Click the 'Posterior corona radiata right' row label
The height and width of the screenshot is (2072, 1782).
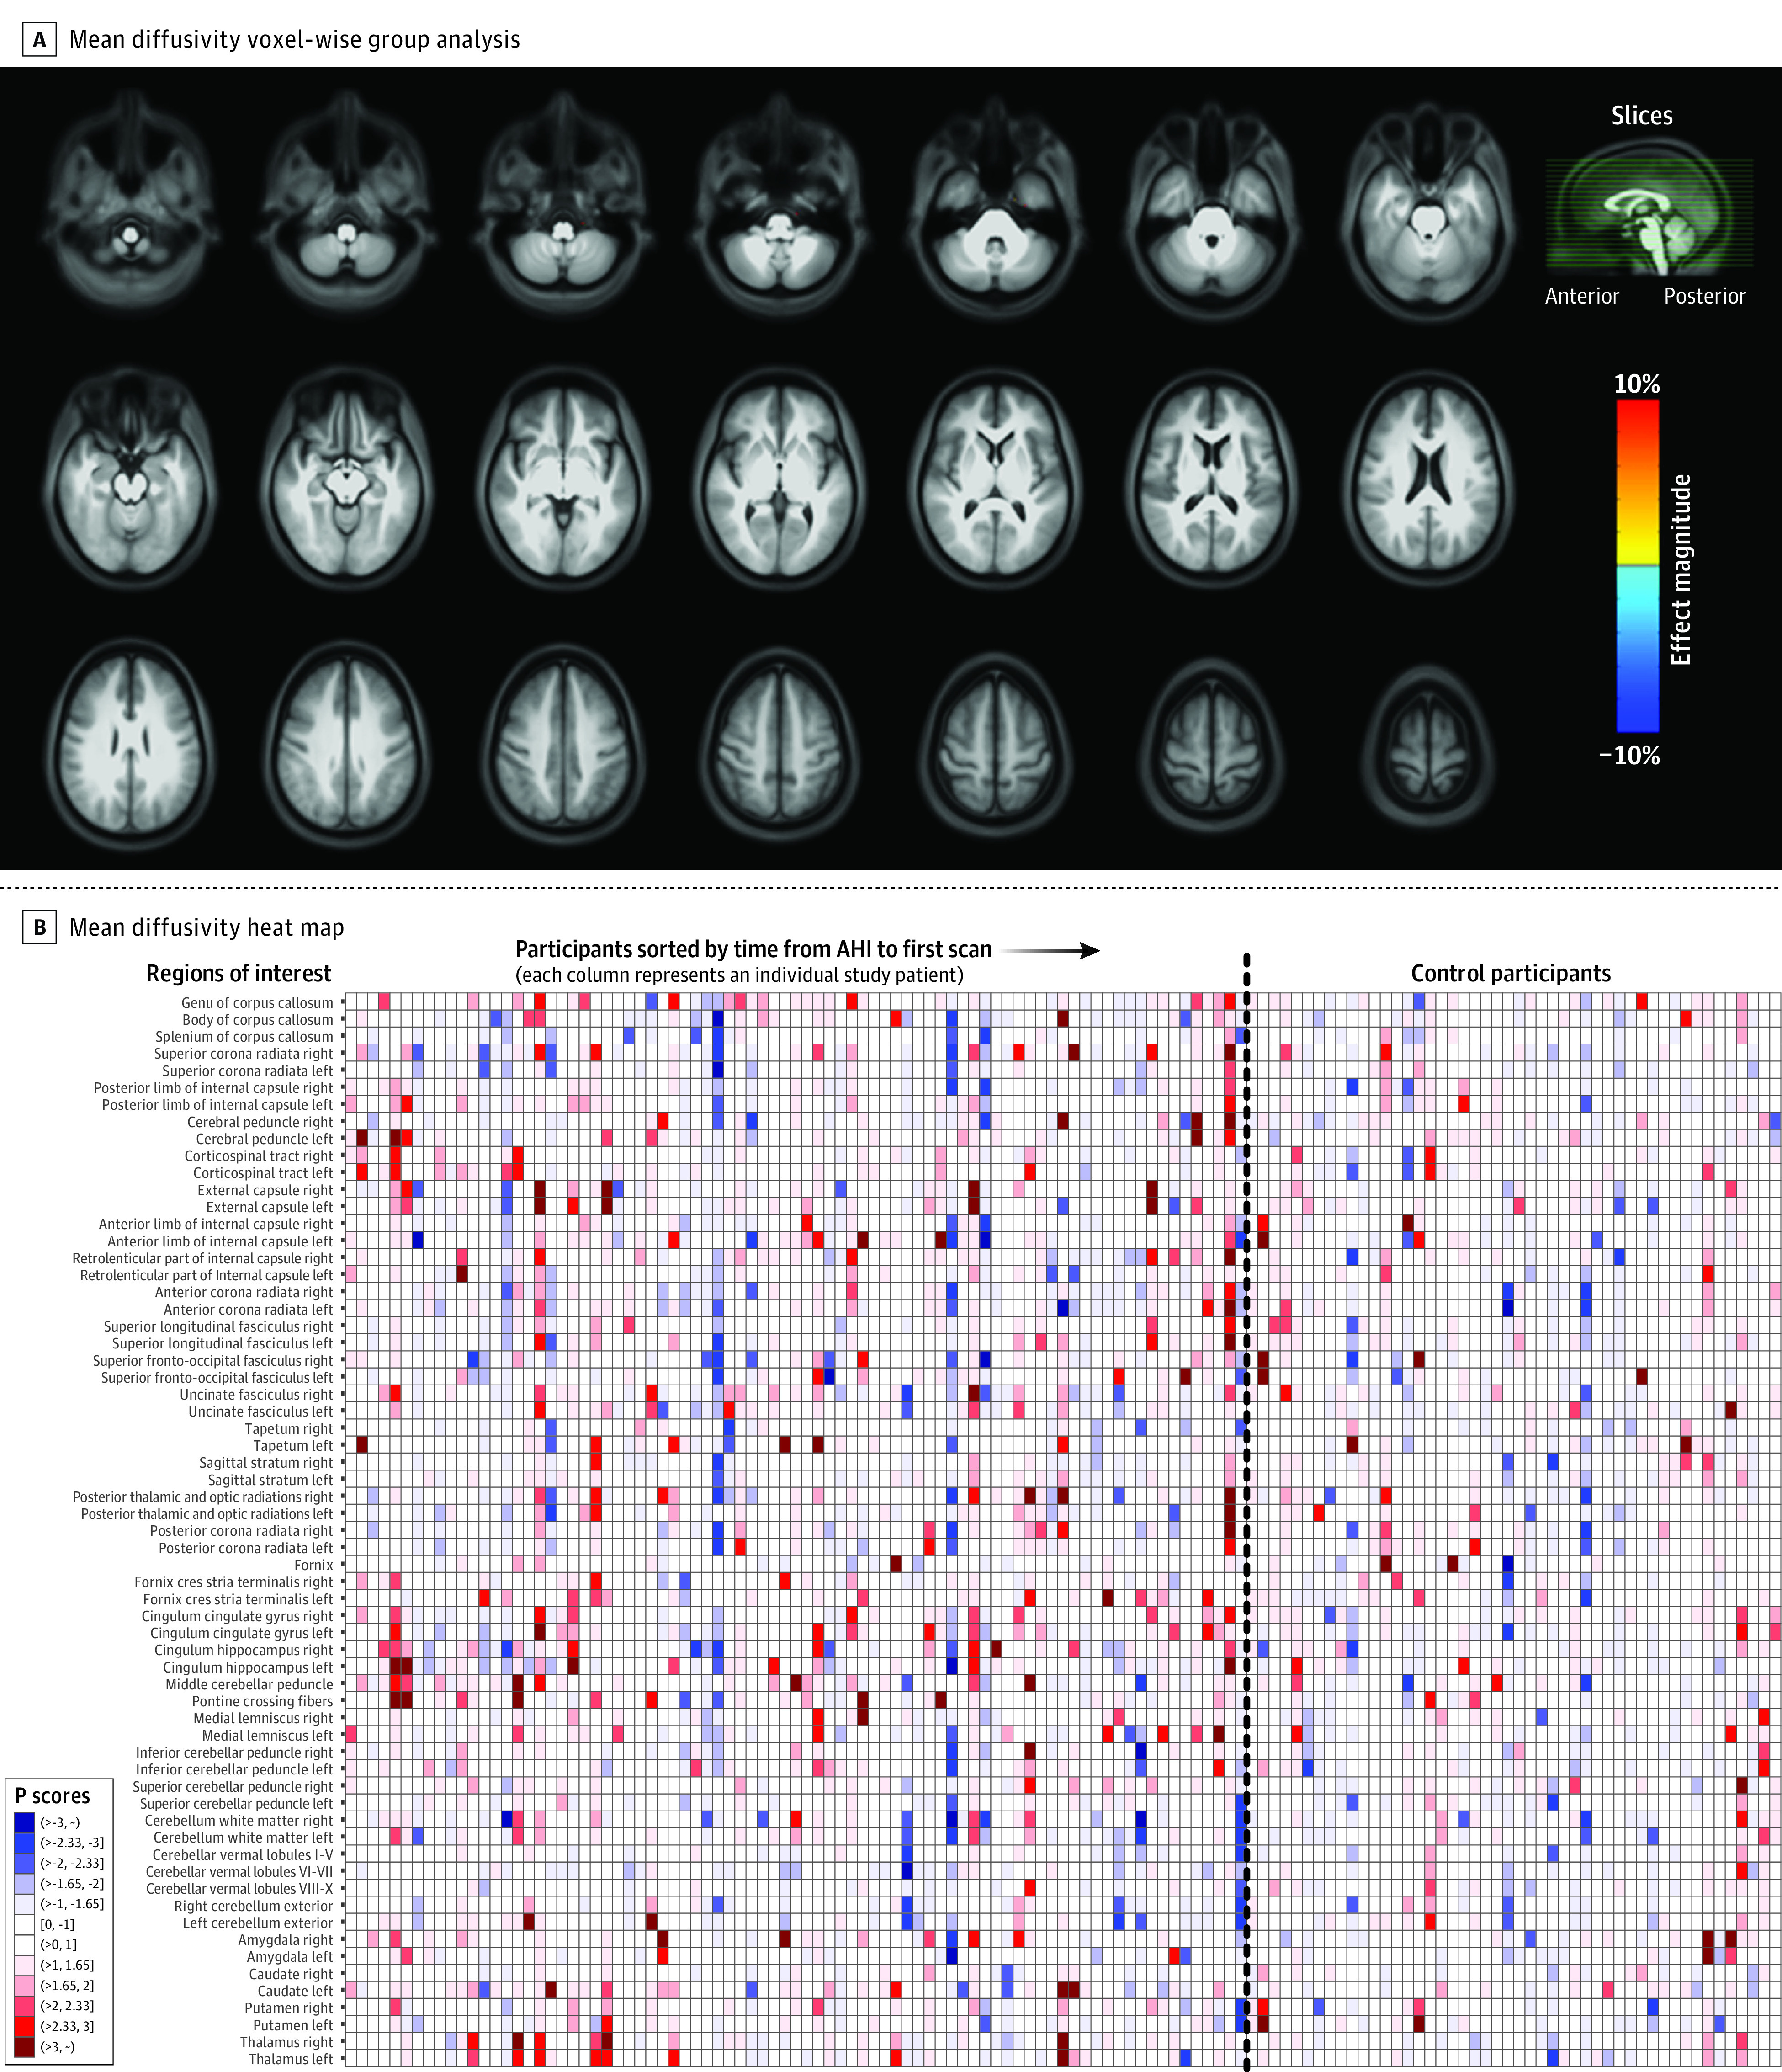242,1531
